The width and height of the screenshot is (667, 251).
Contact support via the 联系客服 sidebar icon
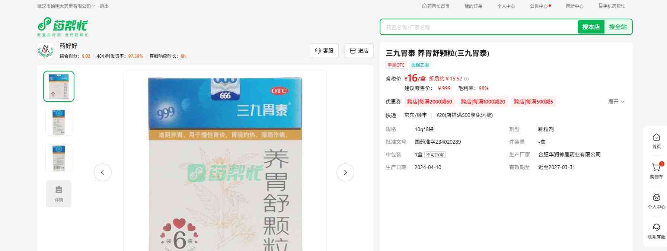point(656,228)
